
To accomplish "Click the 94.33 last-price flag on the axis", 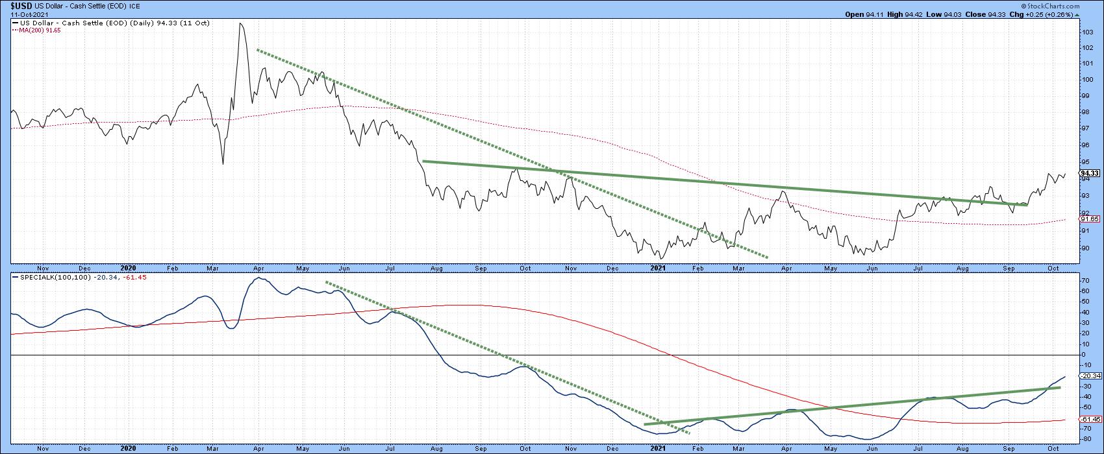I will tap(1089, 173).
